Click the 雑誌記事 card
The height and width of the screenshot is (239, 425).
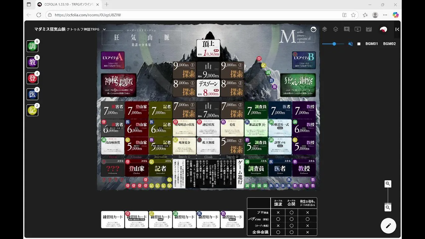pyautogui.click(x=256, y=128)
